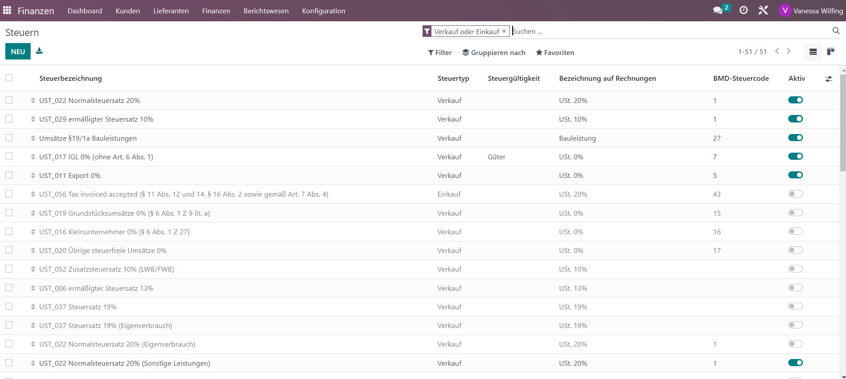The image size is (846, 379).
Task: Click Bauleistung invoice label cell
Action: 577,138
